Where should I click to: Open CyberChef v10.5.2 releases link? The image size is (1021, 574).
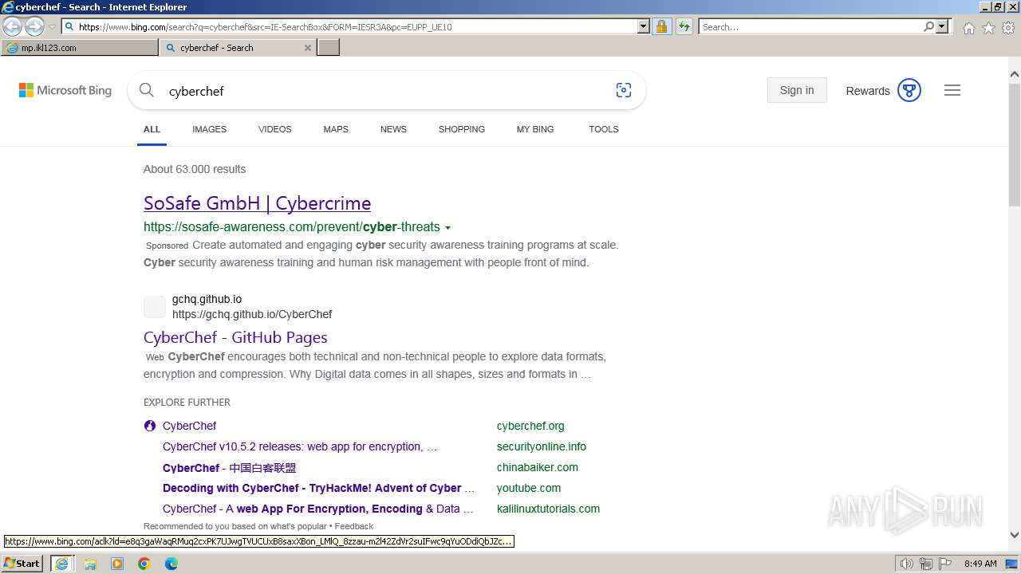300,446
